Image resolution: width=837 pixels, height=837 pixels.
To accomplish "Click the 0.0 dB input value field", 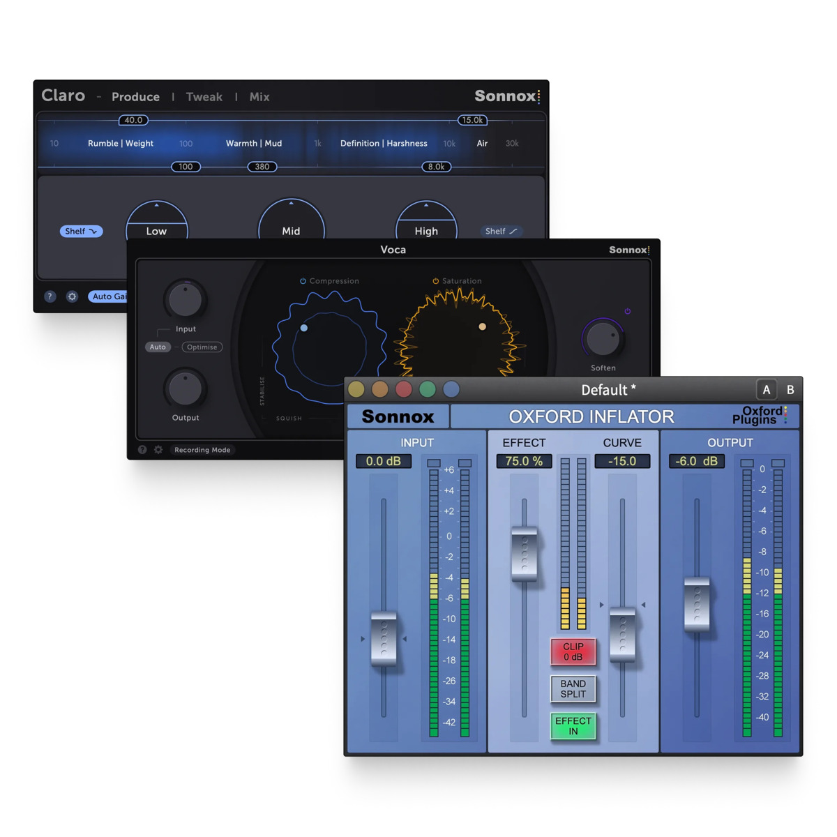I will pyautogui.click(x=384, y=461).
